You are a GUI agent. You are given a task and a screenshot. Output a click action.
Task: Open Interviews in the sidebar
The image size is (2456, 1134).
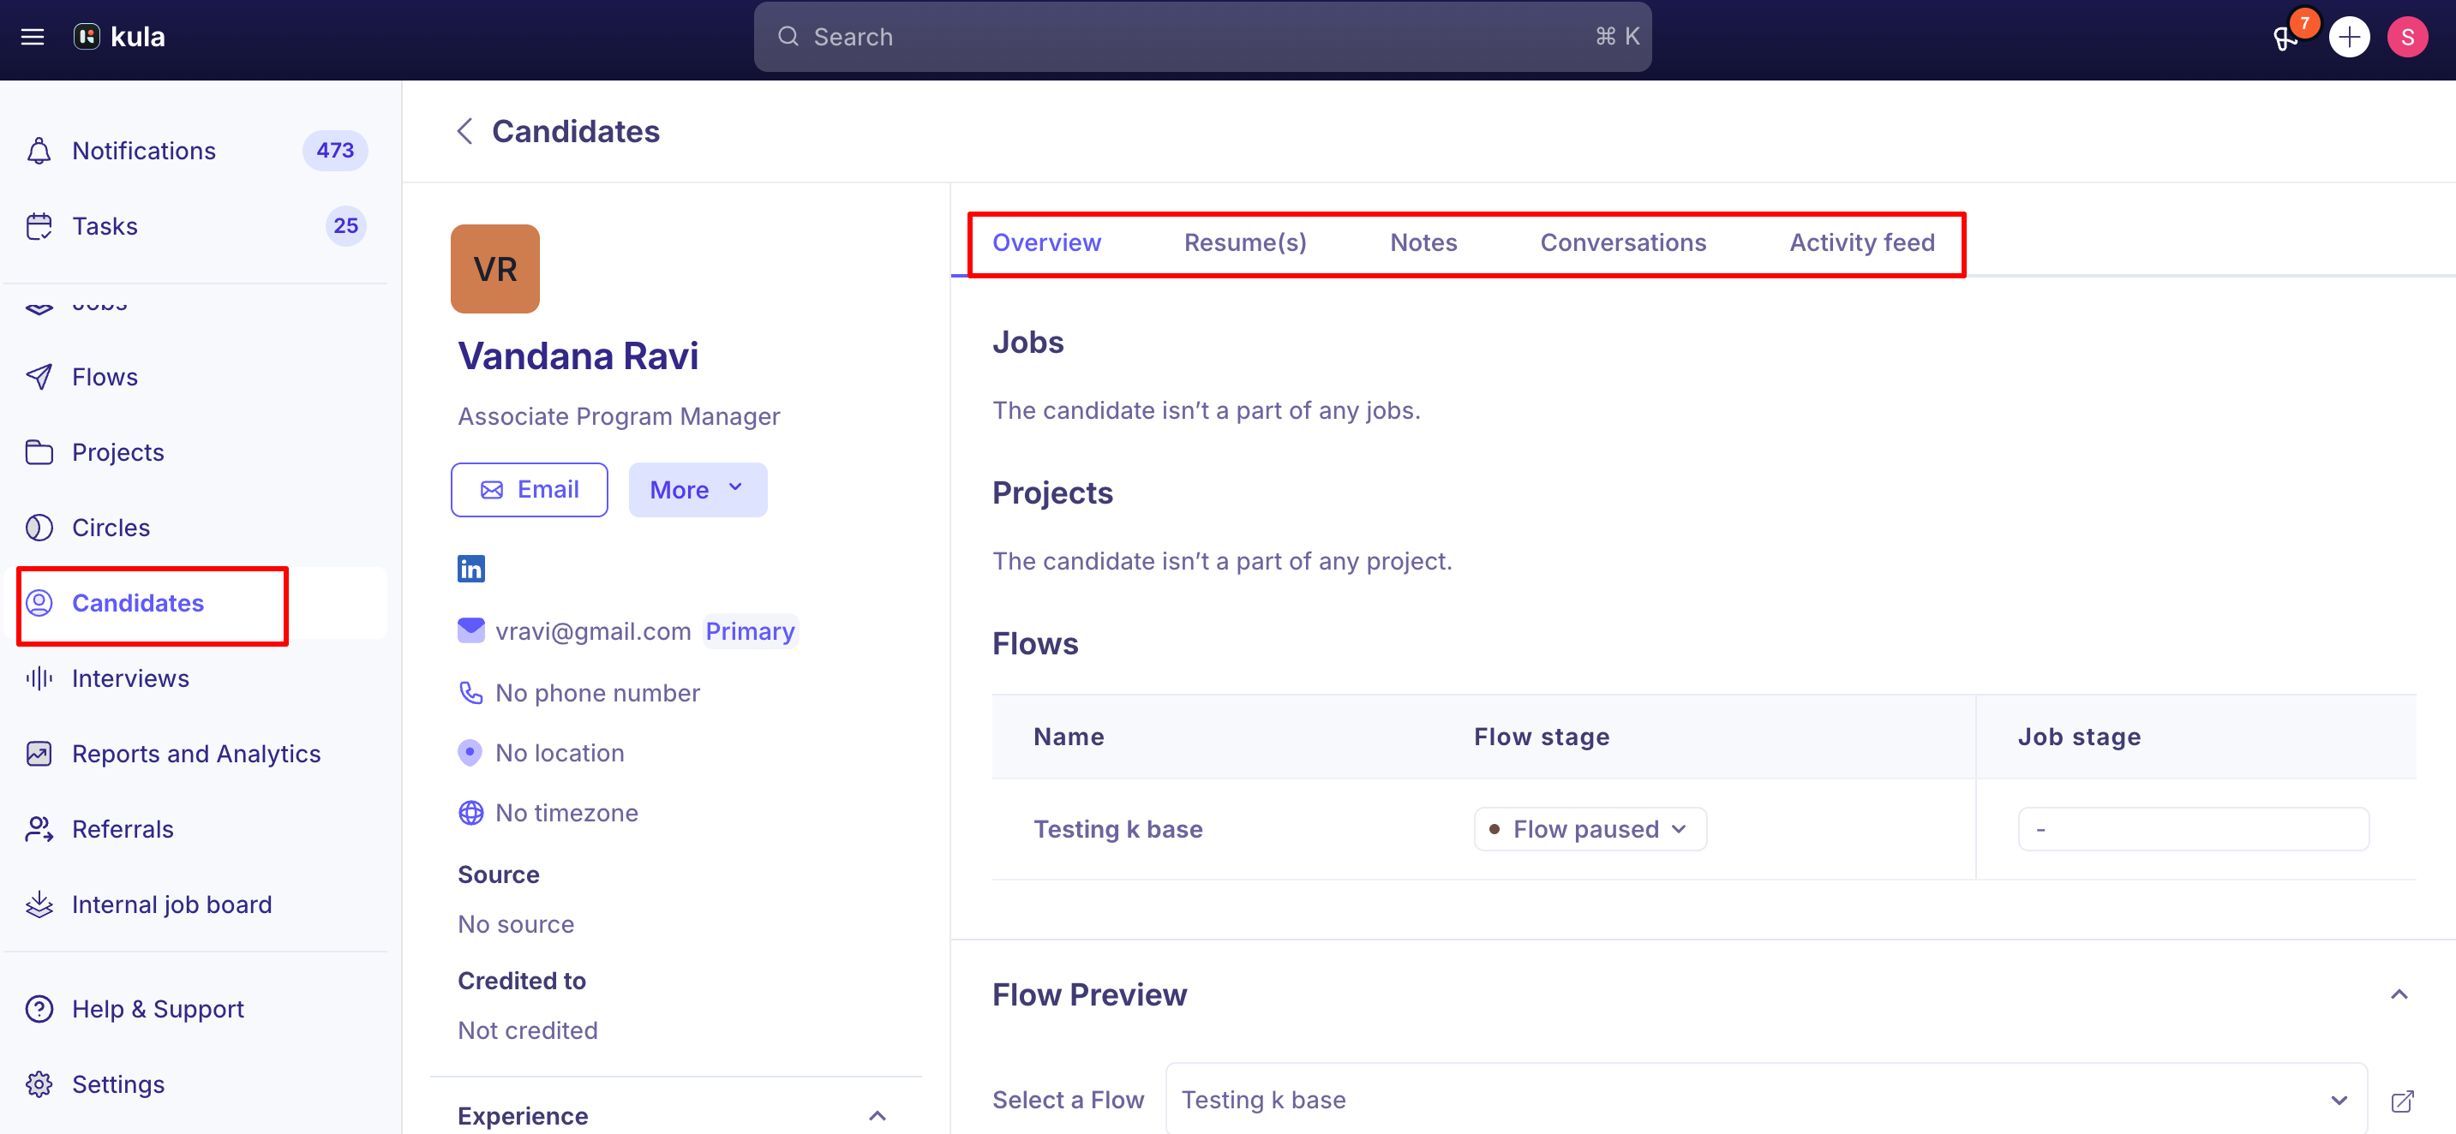[x=129, y=678]
